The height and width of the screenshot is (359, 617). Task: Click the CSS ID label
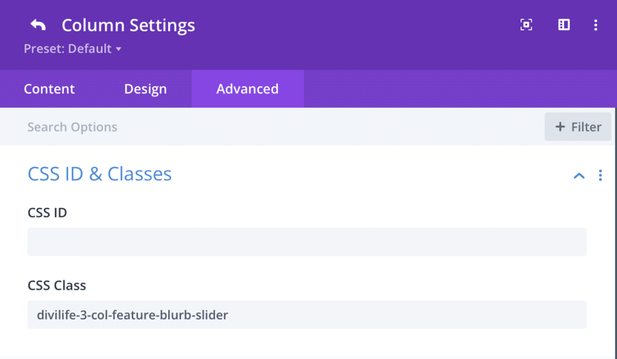point(47,213)
